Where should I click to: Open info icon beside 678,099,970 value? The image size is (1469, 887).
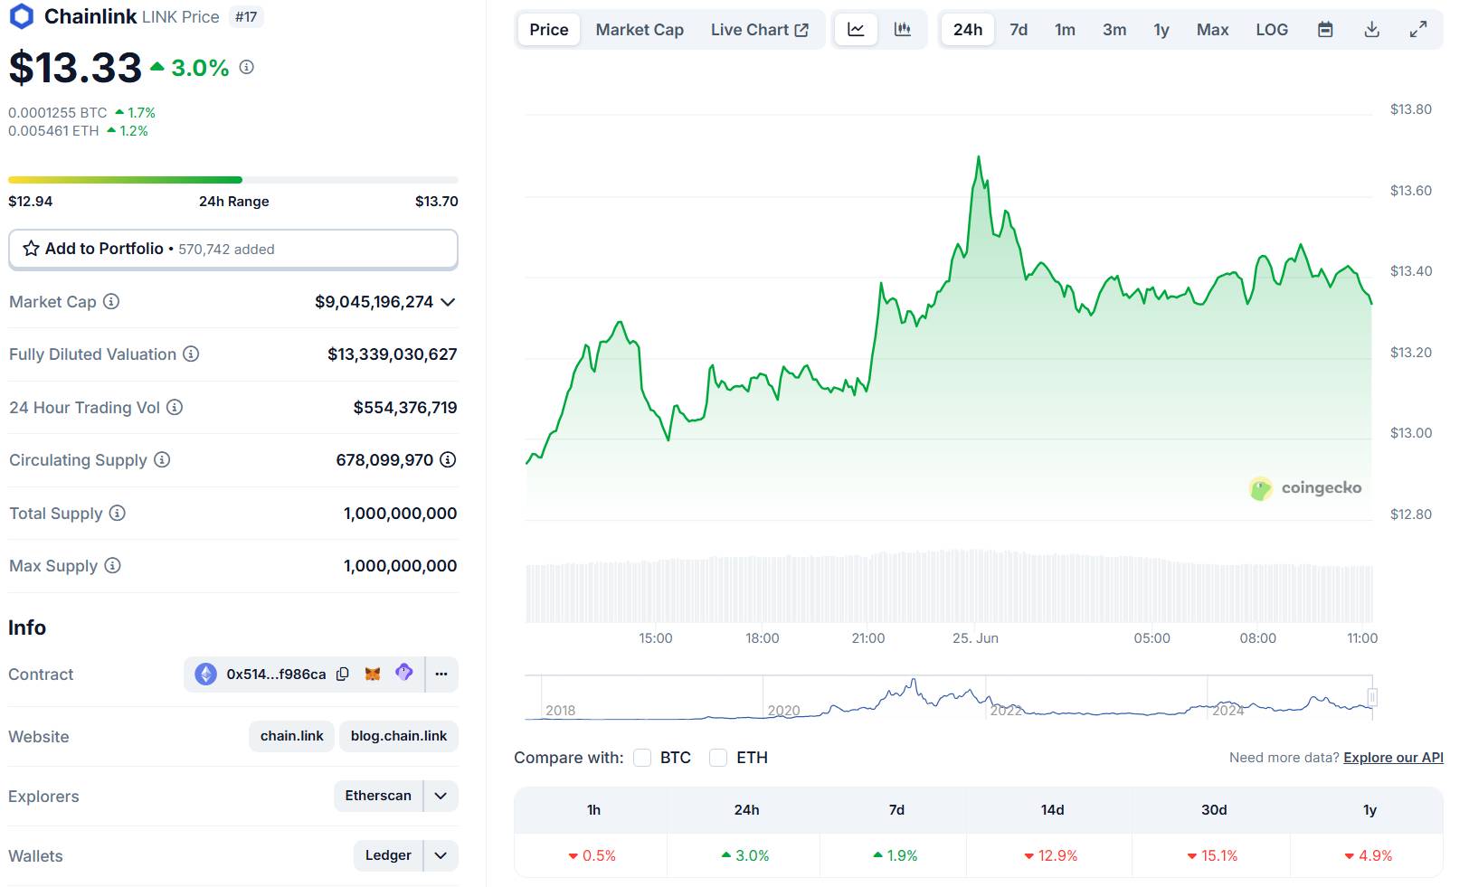448,459
